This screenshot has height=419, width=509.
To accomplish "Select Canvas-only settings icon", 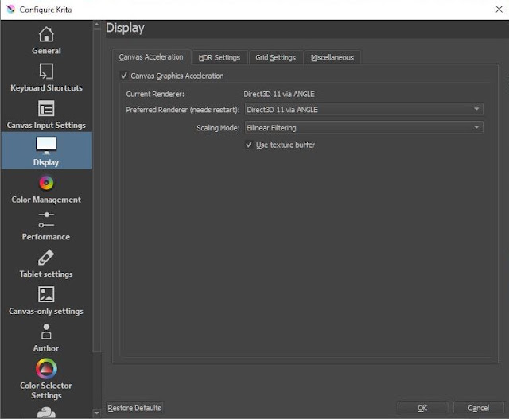I will pos(46,294).
